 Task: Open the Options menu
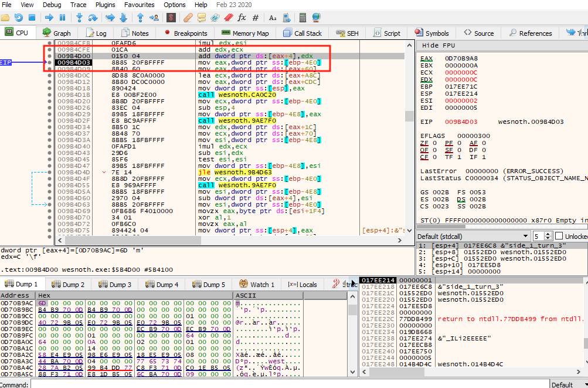pos(174,5)
